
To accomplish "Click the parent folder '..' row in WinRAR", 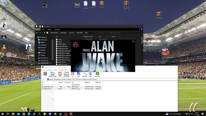I will [x=72, y=85].
